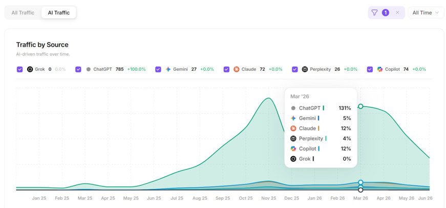The width and height of the screenshot is (446, 208).
Task: Toggle the Claude checkbox
Action: (x=226, y=69)
